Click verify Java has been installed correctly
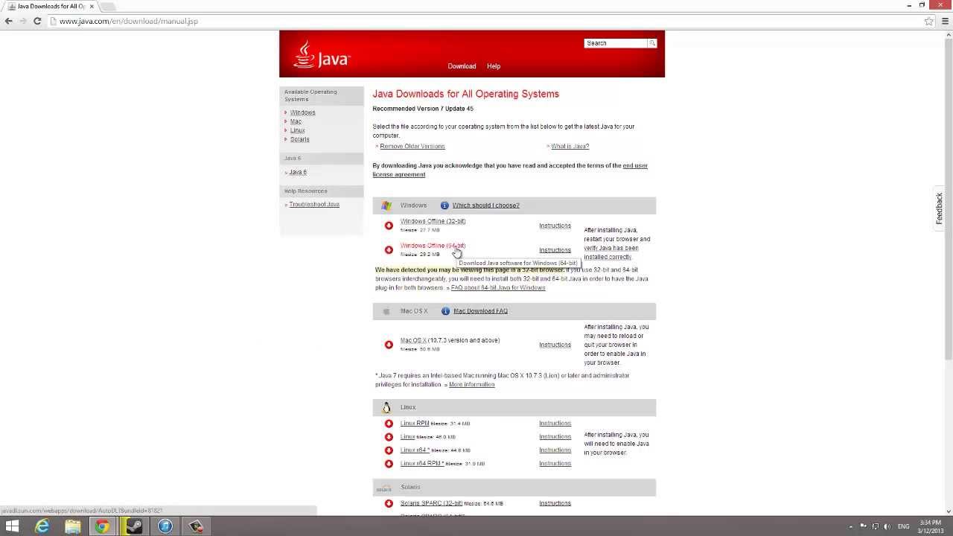 [x=611, y=252]
